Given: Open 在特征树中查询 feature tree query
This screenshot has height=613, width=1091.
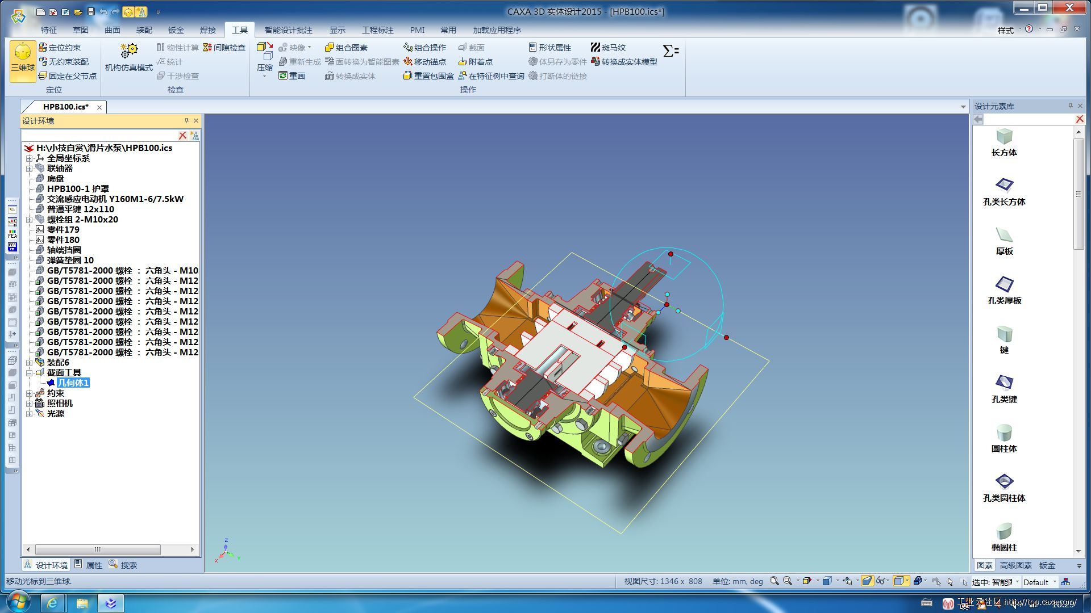Looking at the screenshot, I should [x=492, y=76].
